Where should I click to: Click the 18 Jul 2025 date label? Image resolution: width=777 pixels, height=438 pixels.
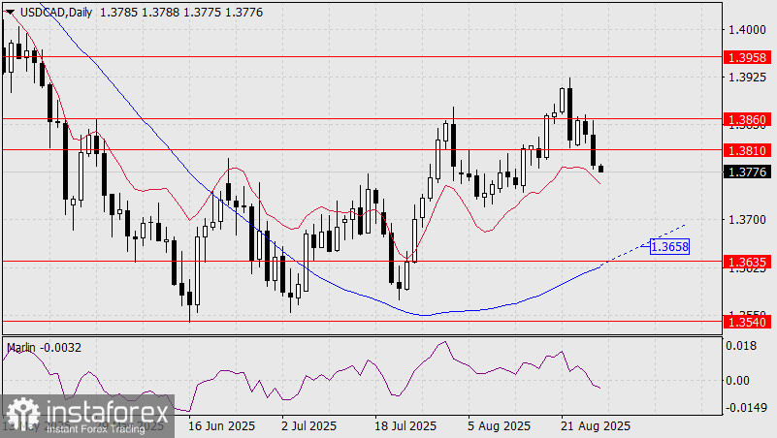tap(405, 425)
